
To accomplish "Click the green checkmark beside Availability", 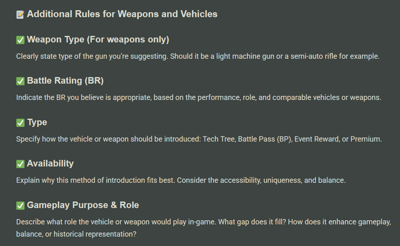I will (20, 164).
